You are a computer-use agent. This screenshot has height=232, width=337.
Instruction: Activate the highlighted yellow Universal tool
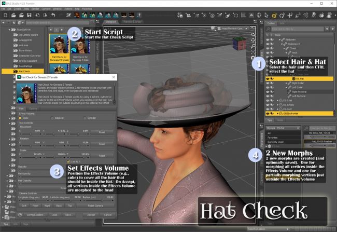pos(274,15)
